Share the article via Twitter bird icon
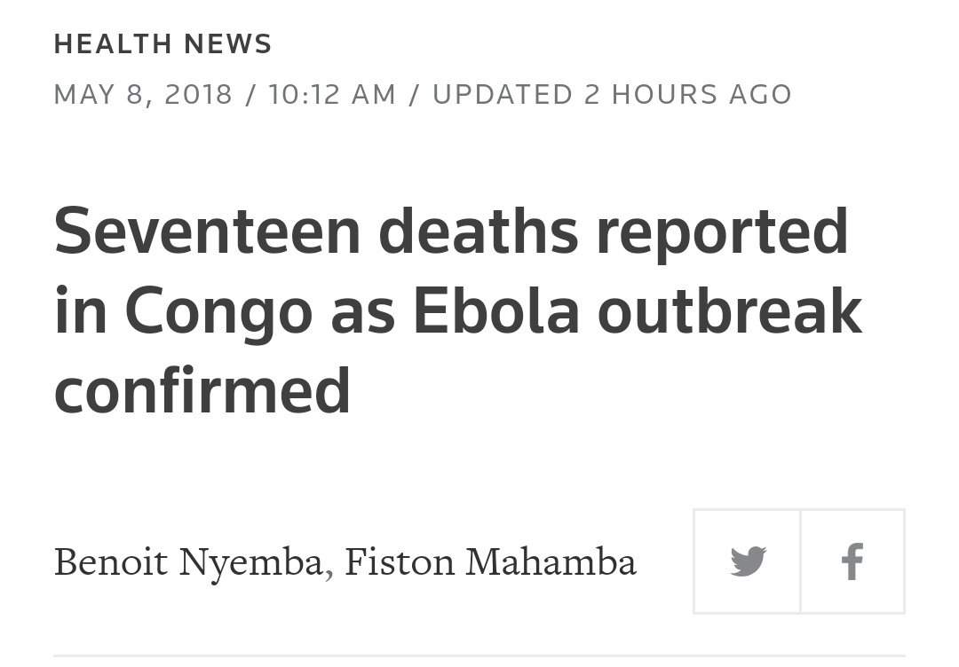Viewport: 959px width, 667px height. point(748,561)
